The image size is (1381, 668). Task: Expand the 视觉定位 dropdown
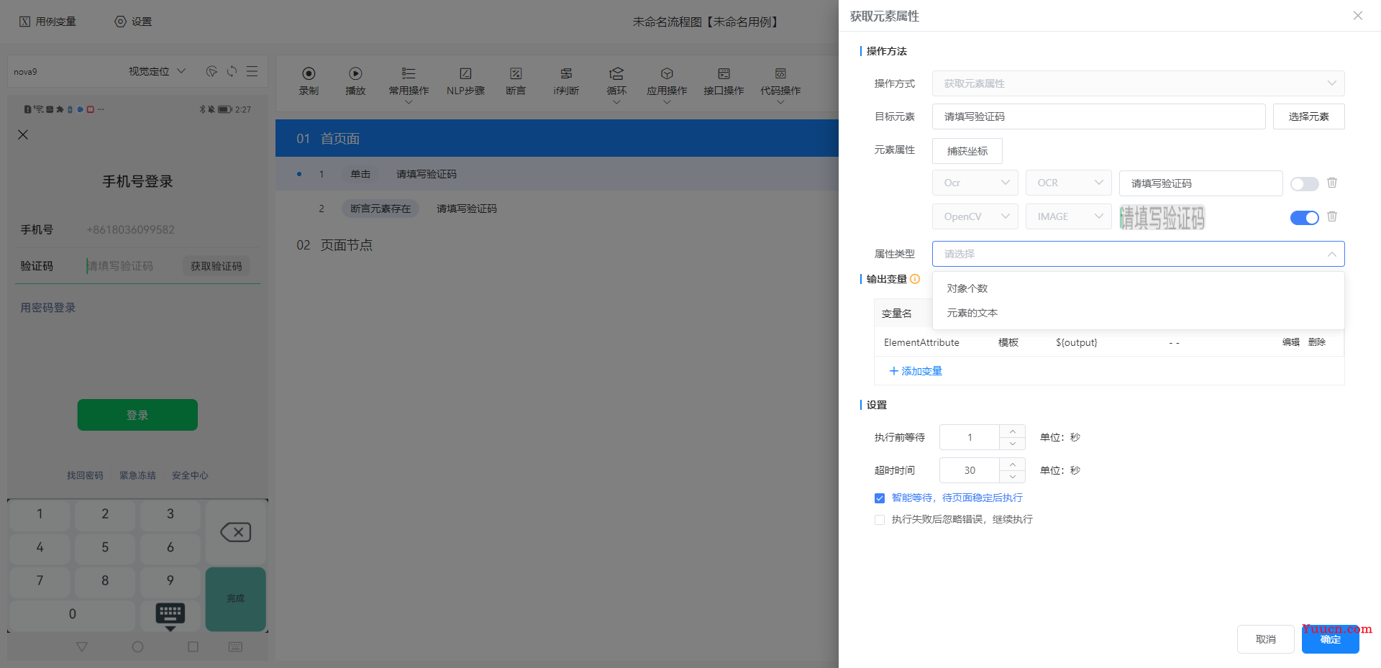point(157,71)
